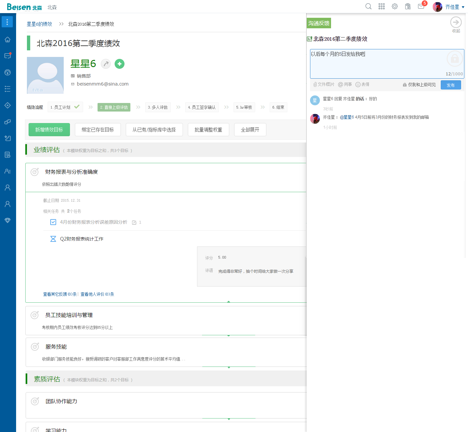The width and height of the screenshot is (468, 432).
Task: Open the diamond gem icon in sidebar
Action: point(8,220)
